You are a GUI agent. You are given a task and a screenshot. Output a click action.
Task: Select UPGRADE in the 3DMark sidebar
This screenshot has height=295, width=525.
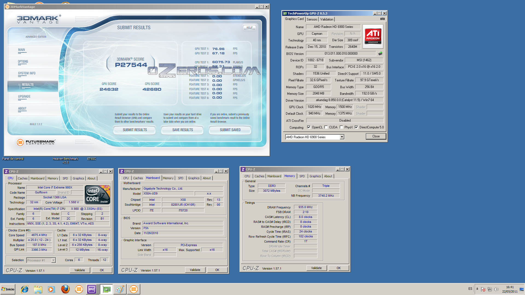(x=24, y=96)
